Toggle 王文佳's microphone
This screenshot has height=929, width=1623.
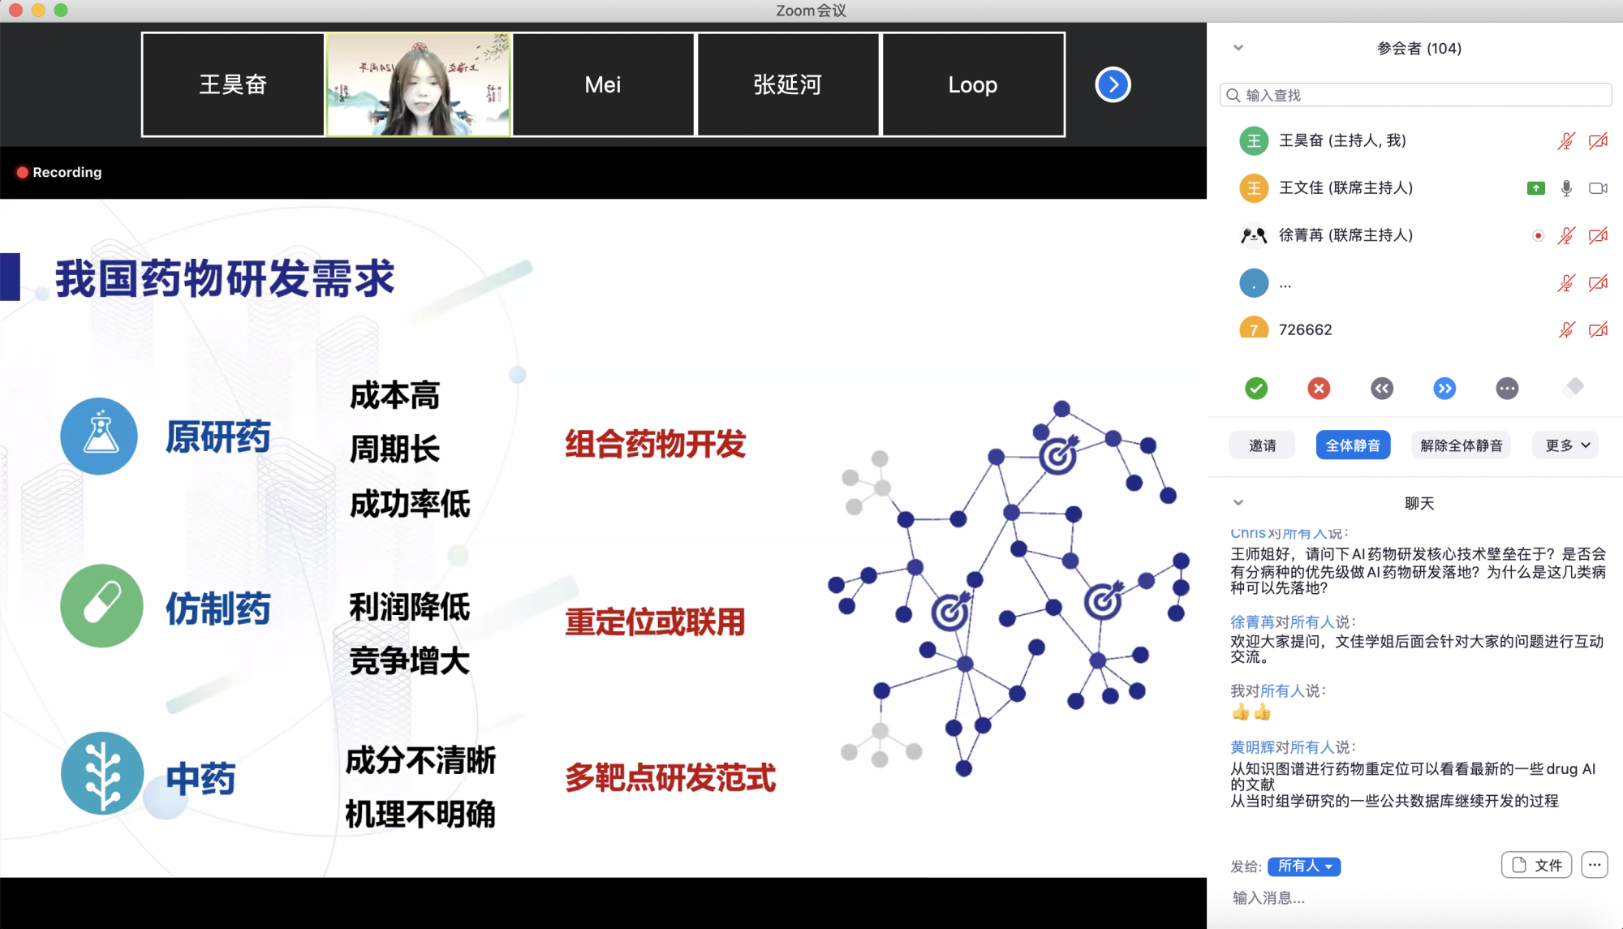[1566, 188]
